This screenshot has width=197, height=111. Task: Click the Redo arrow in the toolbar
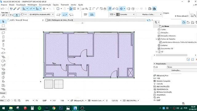6,9
